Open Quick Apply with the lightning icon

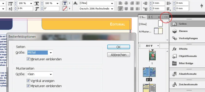click(202, 6)
